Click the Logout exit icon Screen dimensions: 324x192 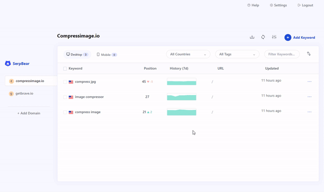pyautogui.click(x=299, y=5)
